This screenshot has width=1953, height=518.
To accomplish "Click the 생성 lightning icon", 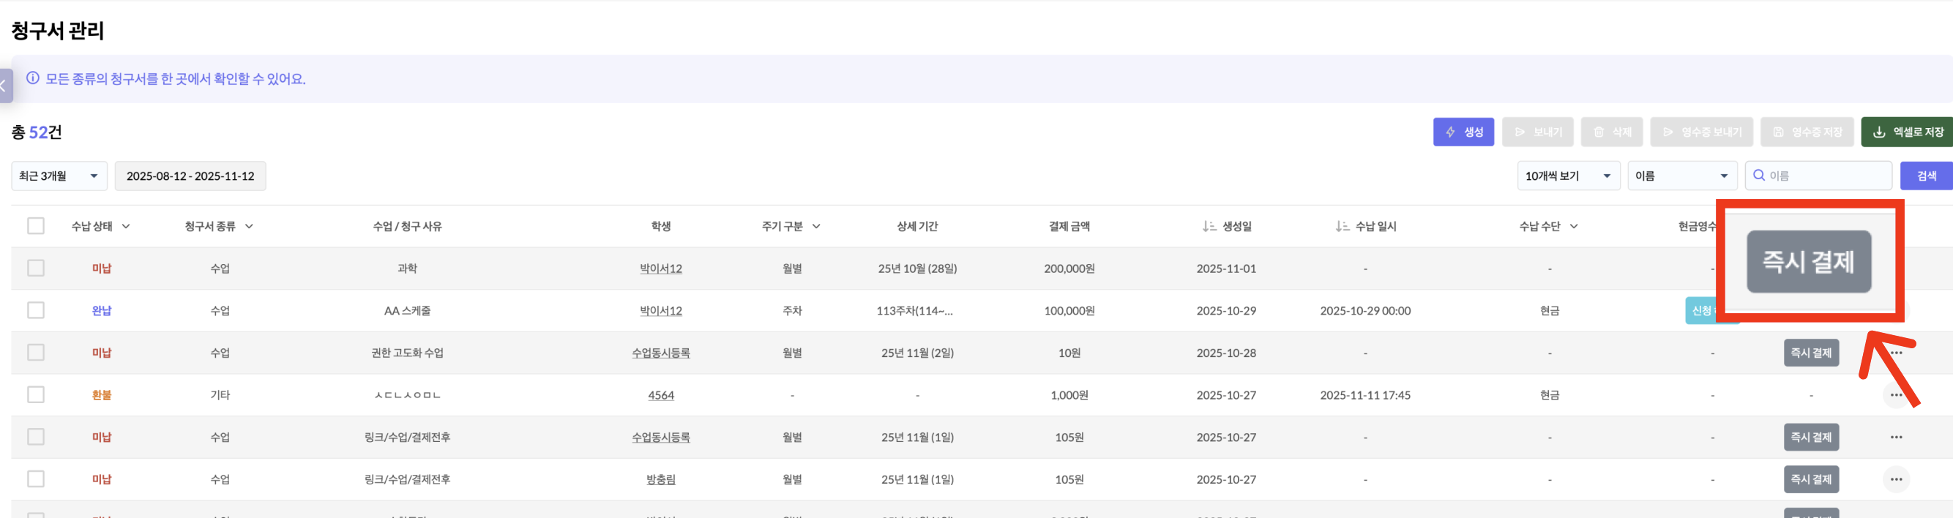I will click(1449, 132).
